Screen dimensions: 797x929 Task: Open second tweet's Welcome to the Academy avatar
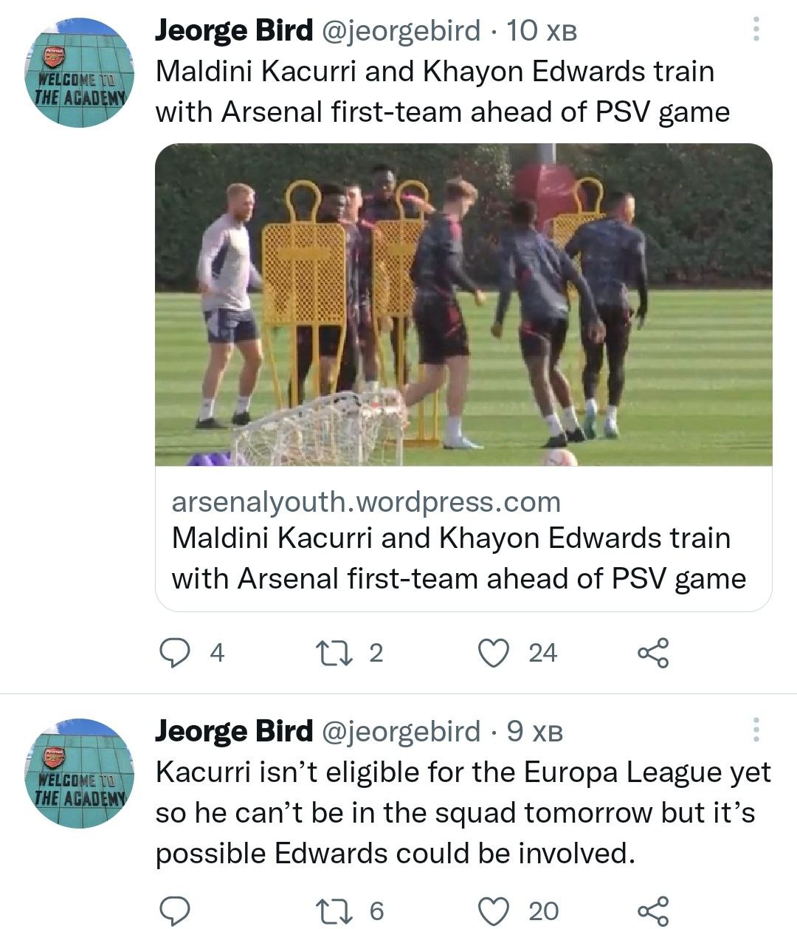coord(80,773)
